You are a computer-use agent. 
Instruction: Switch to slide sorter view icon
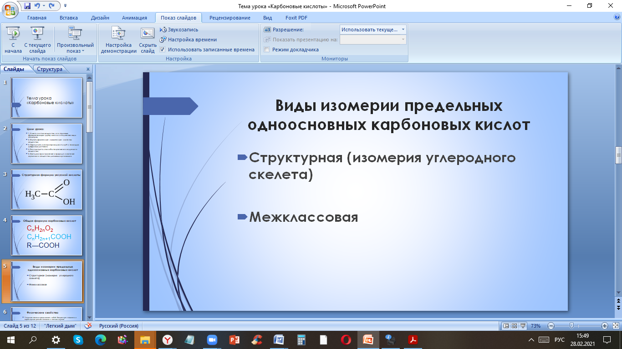tap(515, 326)
